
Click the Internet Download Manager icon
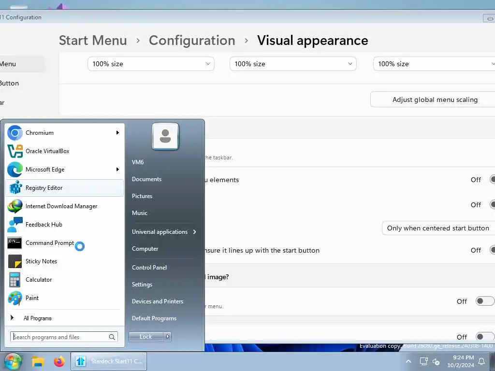click(15, 206)
